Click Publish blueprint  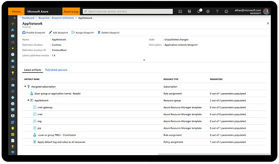tap(33, 33)
